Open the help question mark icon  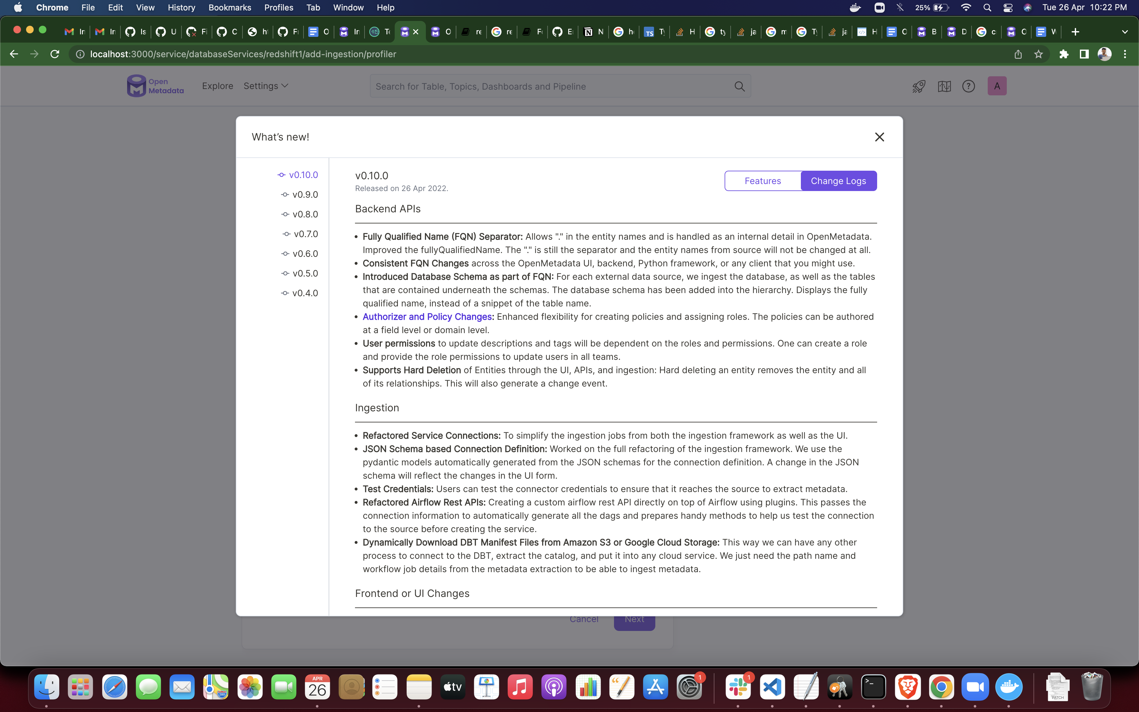click(x=968, y=86)
